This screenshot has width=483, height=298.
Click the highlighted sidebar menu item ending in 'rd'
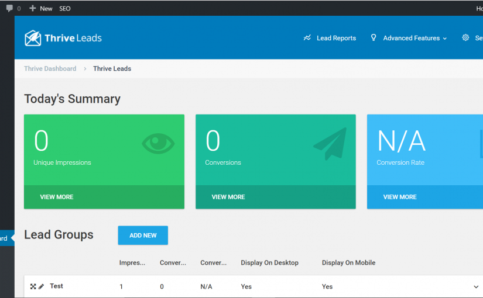[x=7, y=238]
